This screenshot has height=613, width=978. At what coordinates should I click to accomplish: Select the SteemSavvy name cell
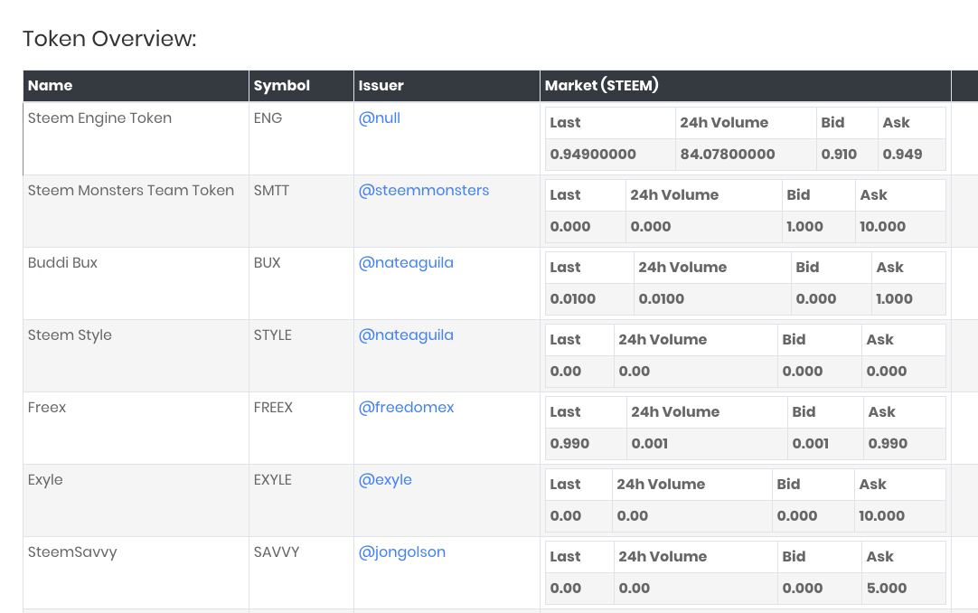coord(136,573)
